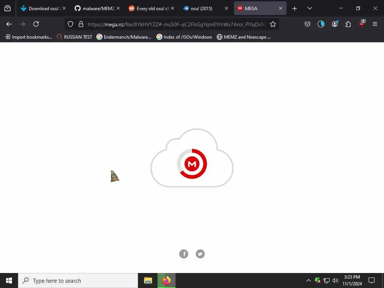Close the malware/MEMZ tab
Image resolution: width=384 pixels, height=288 pixels.
click(118, 8)
